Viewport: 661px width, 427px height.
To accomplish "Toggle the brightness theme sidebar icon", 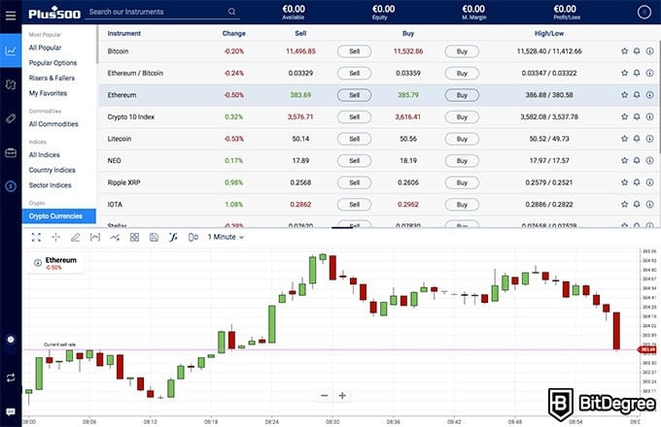I will 11,339.
